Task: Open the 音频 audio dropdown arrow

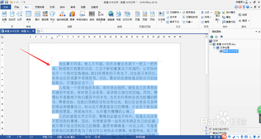Action: tap(249, 21)
